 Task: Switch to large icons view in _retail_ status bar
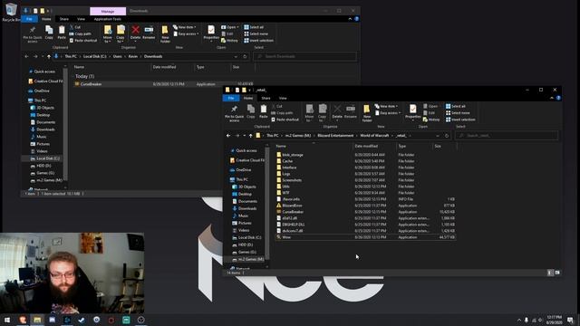(x=557, y=273)
